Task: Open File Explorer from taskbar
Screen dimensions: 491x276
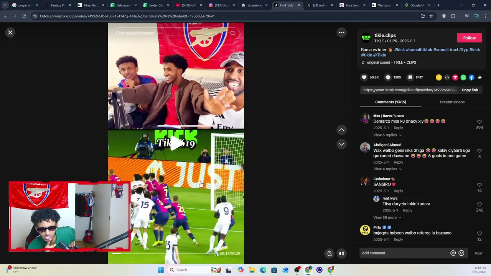Action: click(252, 270)
